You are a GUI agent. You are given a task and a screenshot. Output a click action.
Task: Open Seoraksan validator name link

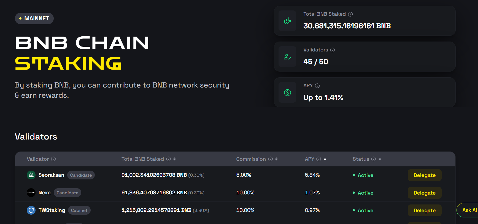tap(51, 175)
